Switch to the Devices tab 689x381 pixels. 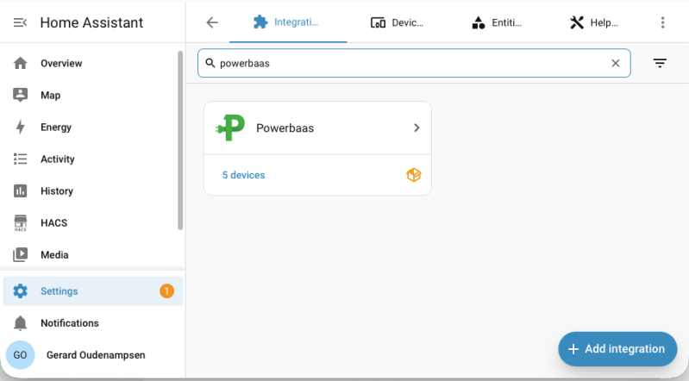pyautogui.click(x=397, y=22)
